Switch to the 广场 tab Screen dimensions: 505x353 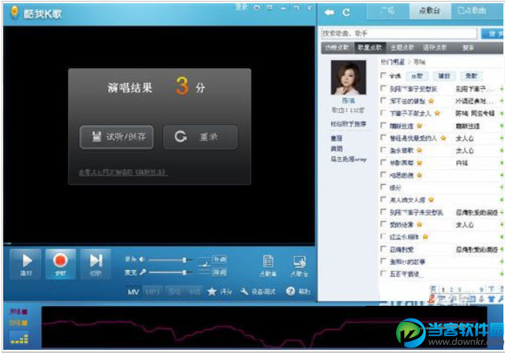388,11
